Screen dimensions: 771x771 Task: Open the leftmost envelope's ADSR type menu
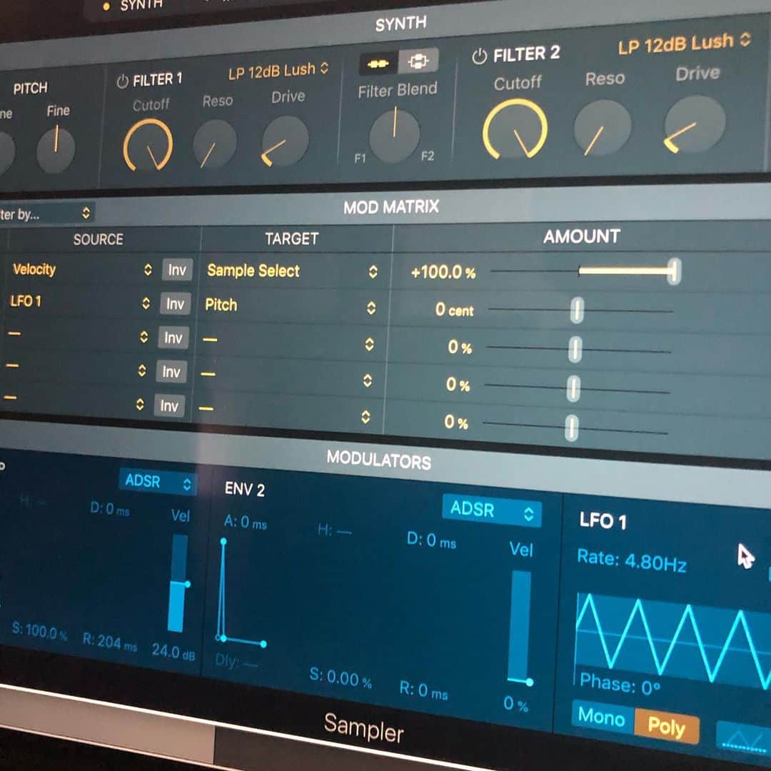coord(157,481)
